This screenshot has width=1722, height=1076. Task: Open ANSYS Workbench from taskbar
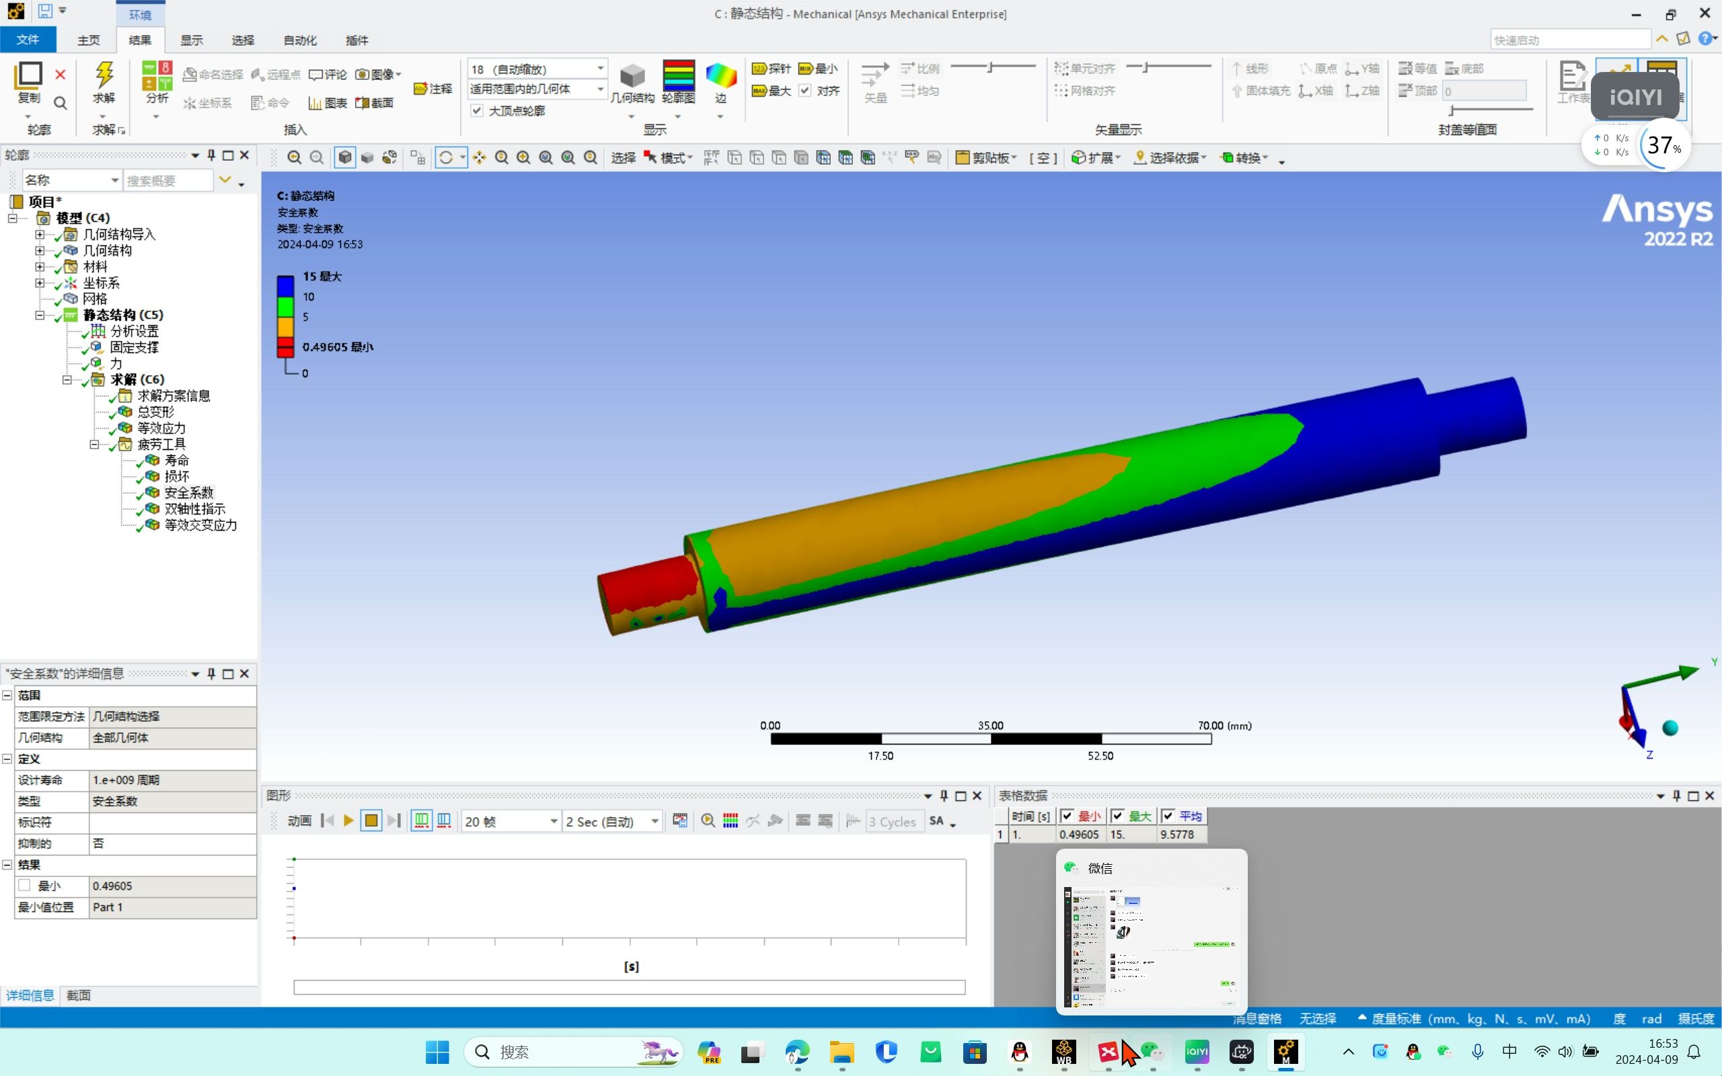[1063, 1051]
